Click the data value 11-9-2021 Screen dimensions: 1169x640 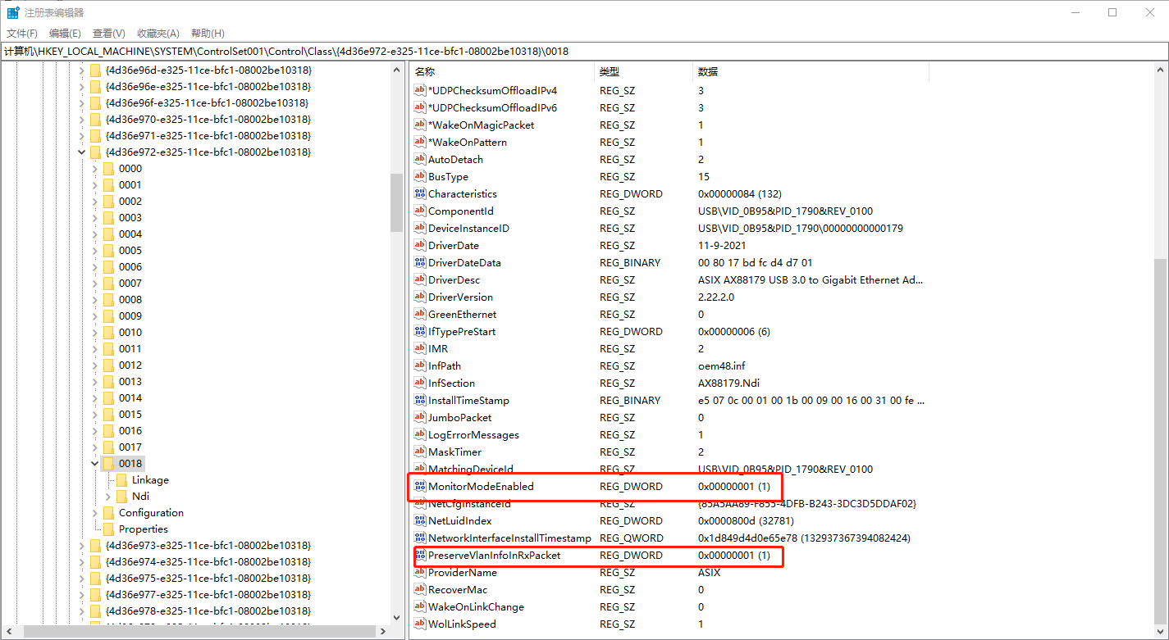[722, 245]
